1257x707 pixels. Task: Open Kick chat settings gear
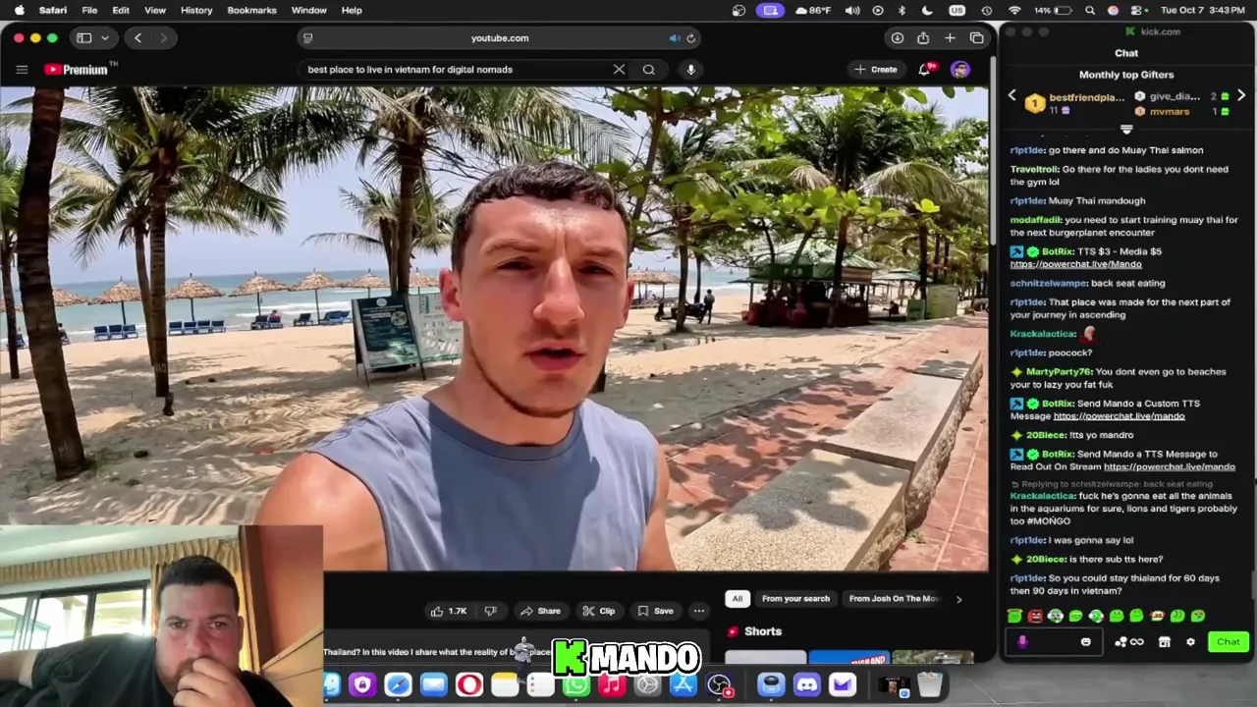click(1190, 642)
